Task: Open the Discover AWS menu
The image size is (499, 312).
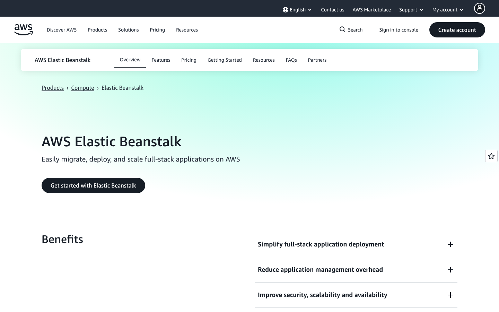Action: click(x=62, y=30)
